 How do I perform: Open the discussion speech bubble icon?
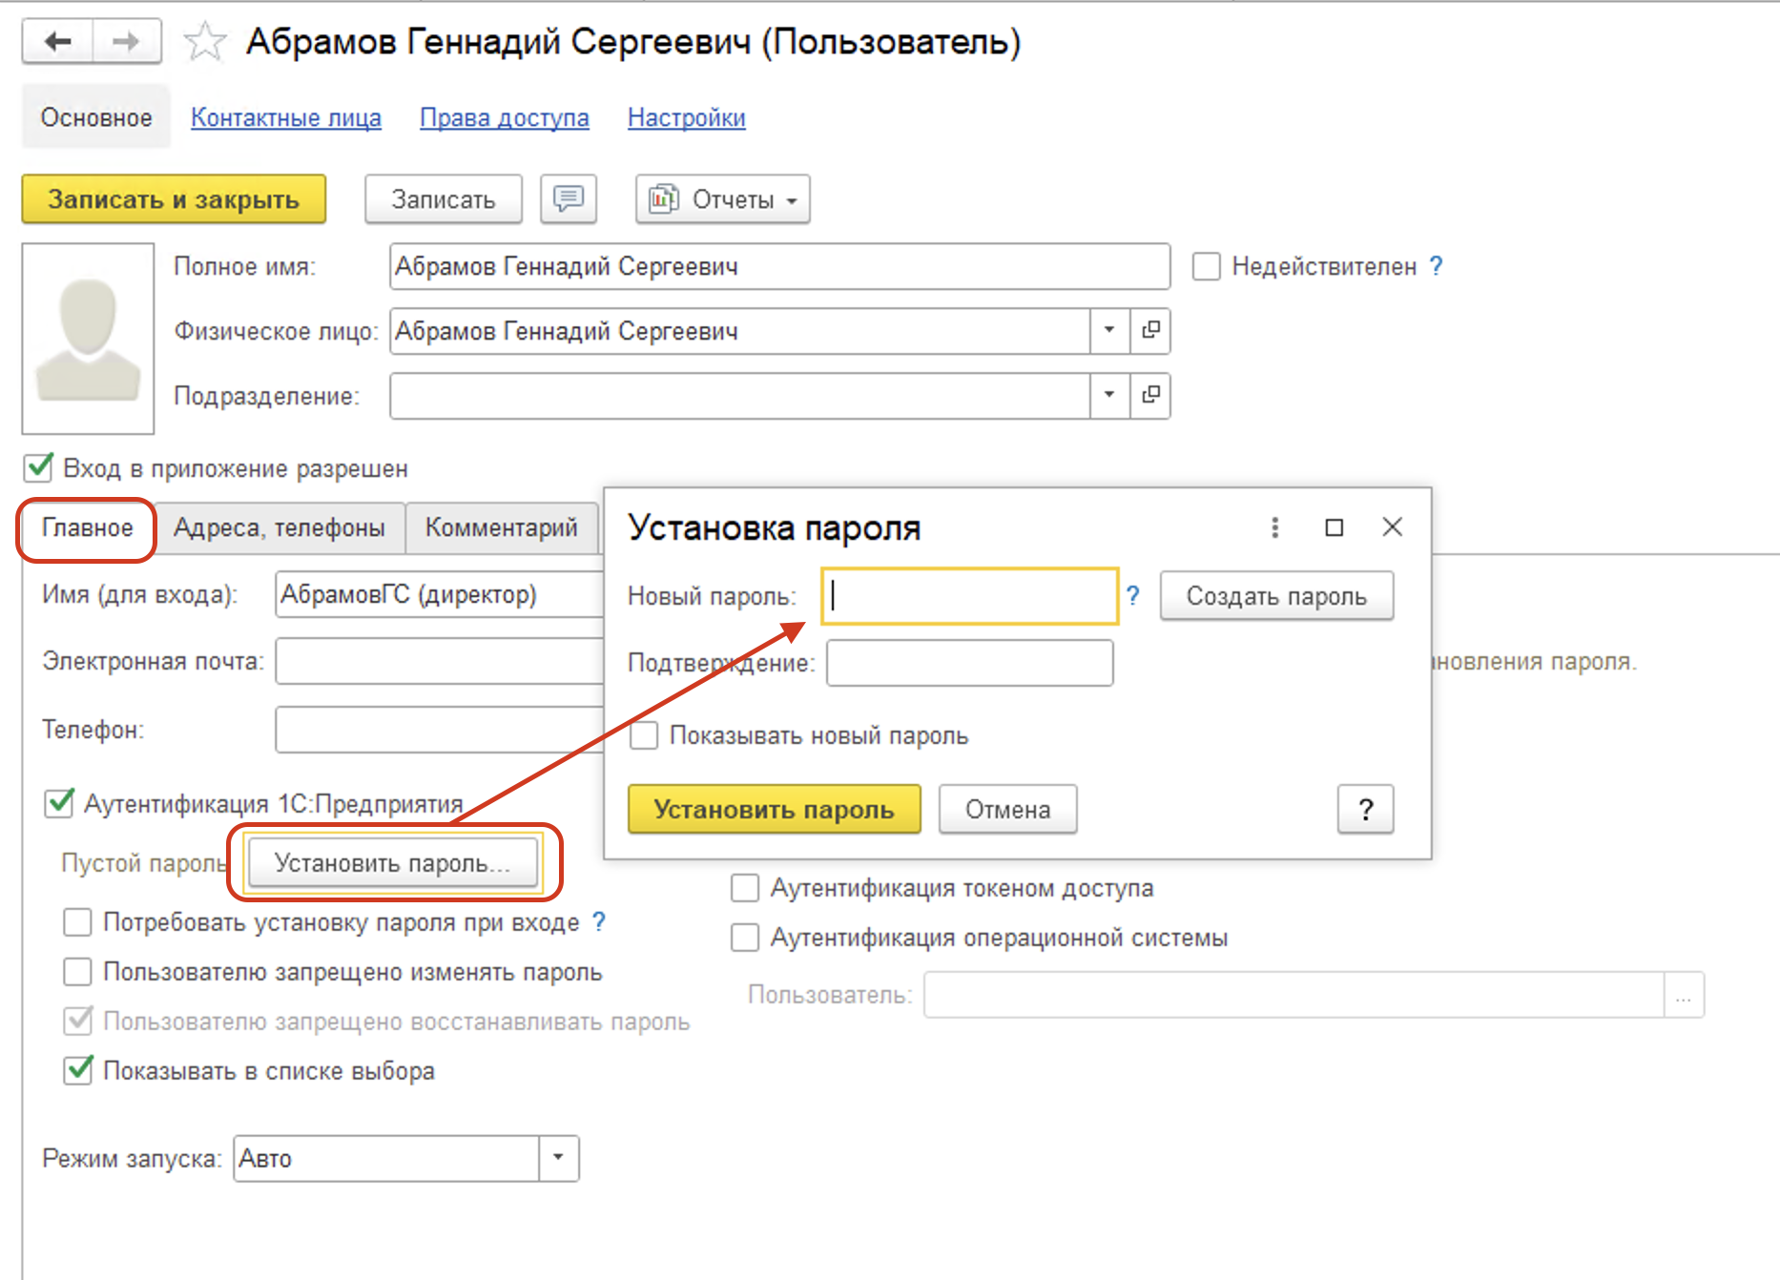coord(568,199)
